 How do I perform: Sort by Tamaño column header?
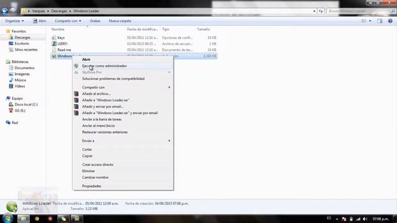203,29
